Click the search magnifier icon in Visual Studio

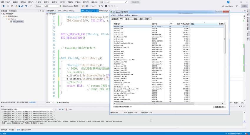[126, 2]
